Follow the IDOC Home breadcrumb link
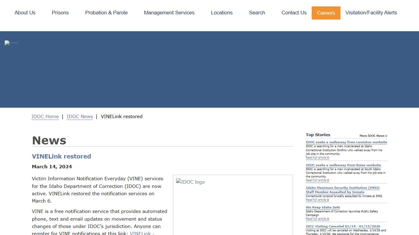Screen dimensions: 419x235 (x=45, y=117)
